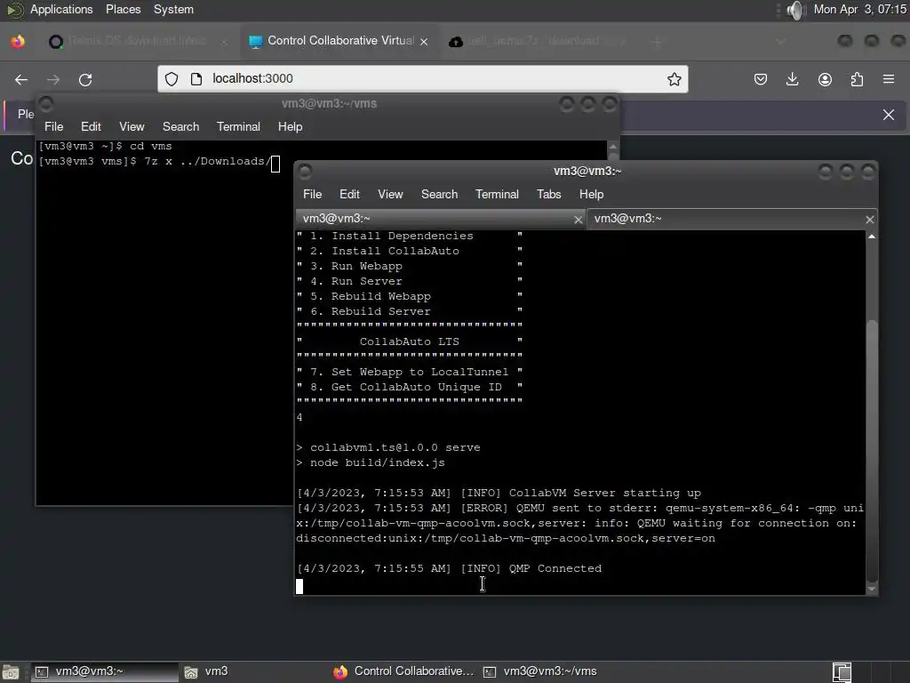
Task: Open Terminal menu in vms terminal
Action: pos(238,126)
